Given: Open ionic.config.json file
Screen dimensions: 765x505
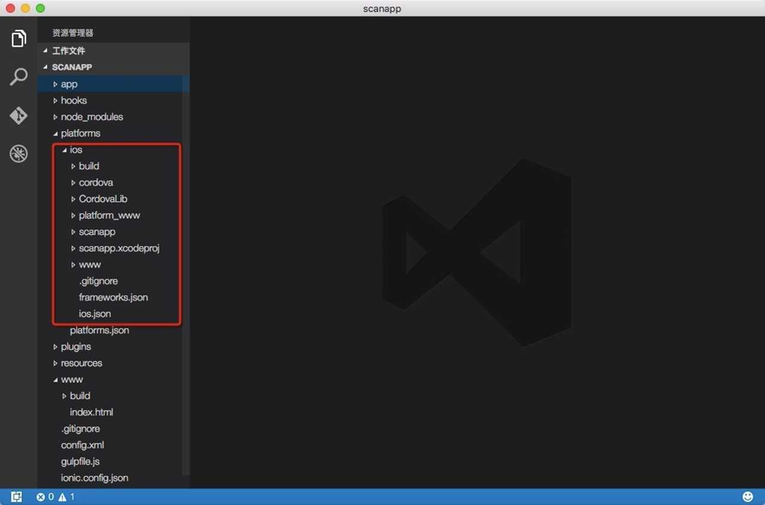Looking at the screenshot, I should click(x=114, y=478).
